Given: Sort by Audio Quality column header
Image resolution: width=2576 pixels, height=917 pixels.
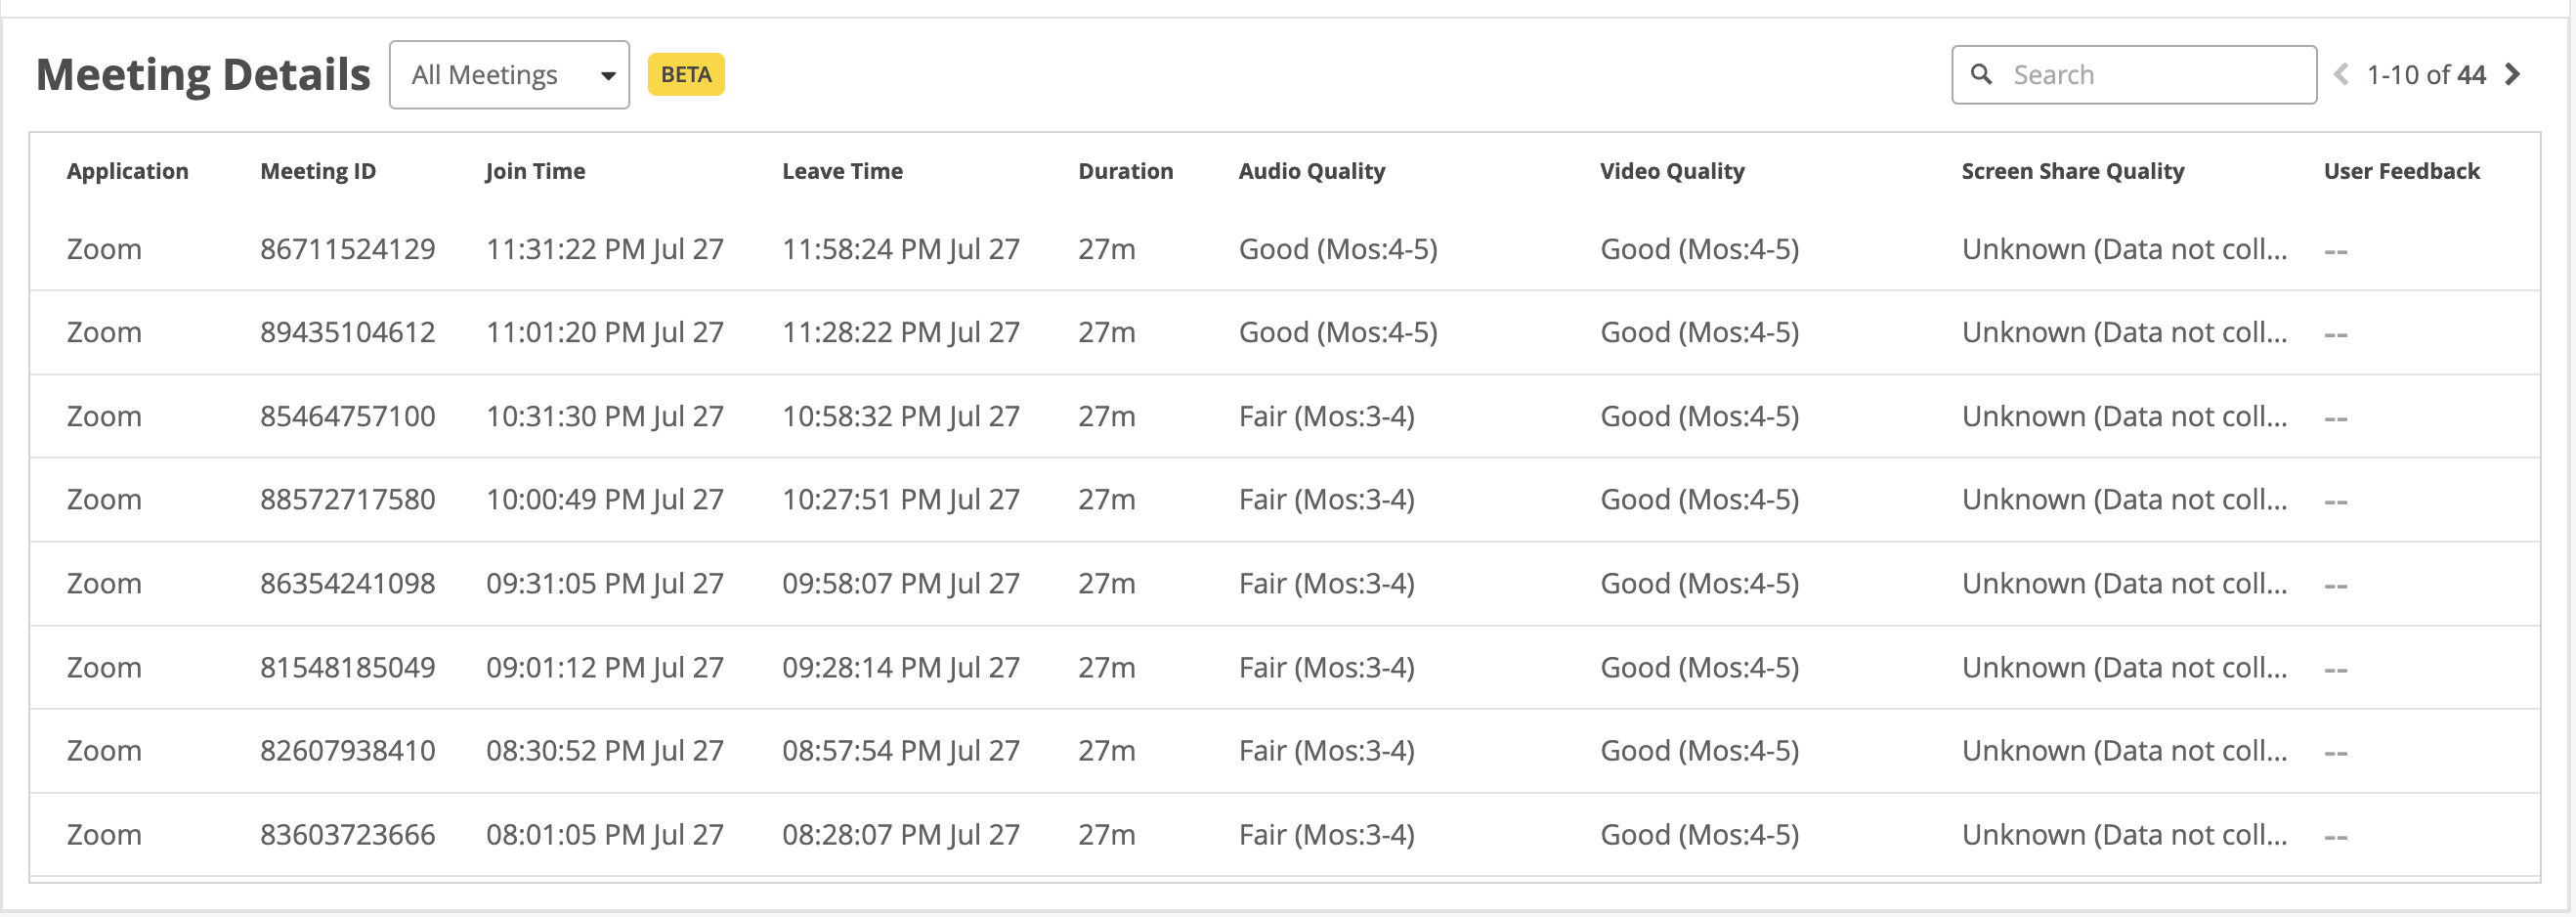Looking at the screenshot, I should click(1311, 171).
